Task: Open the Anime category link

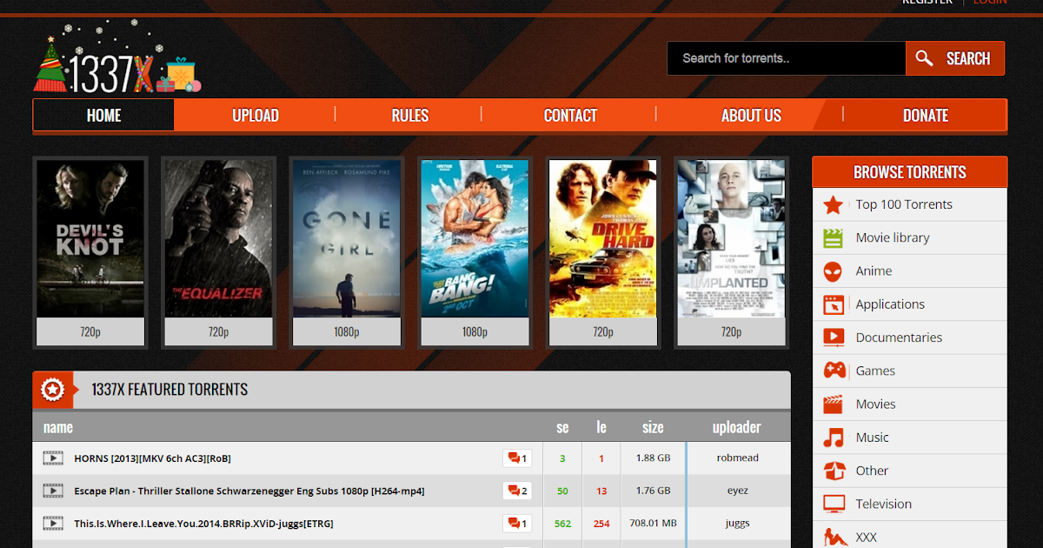Action: pyautogui.click(x=874, y=271)
